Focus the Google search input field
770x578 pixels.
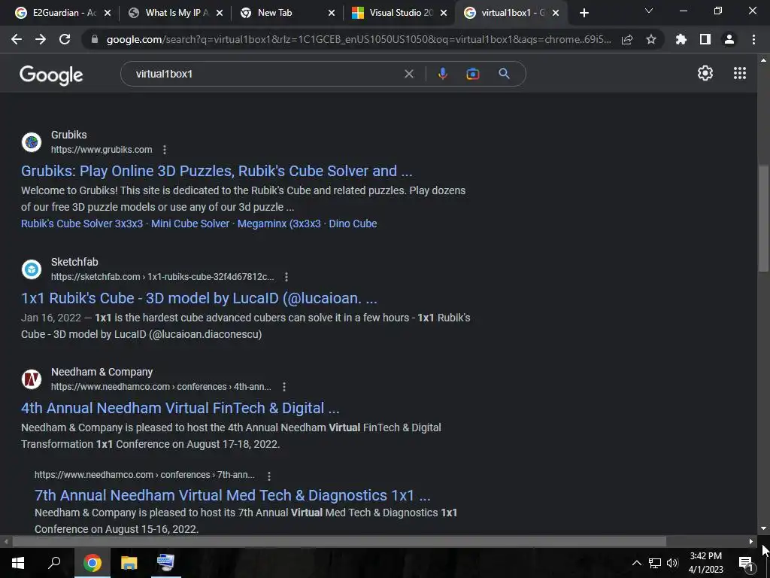265,74
